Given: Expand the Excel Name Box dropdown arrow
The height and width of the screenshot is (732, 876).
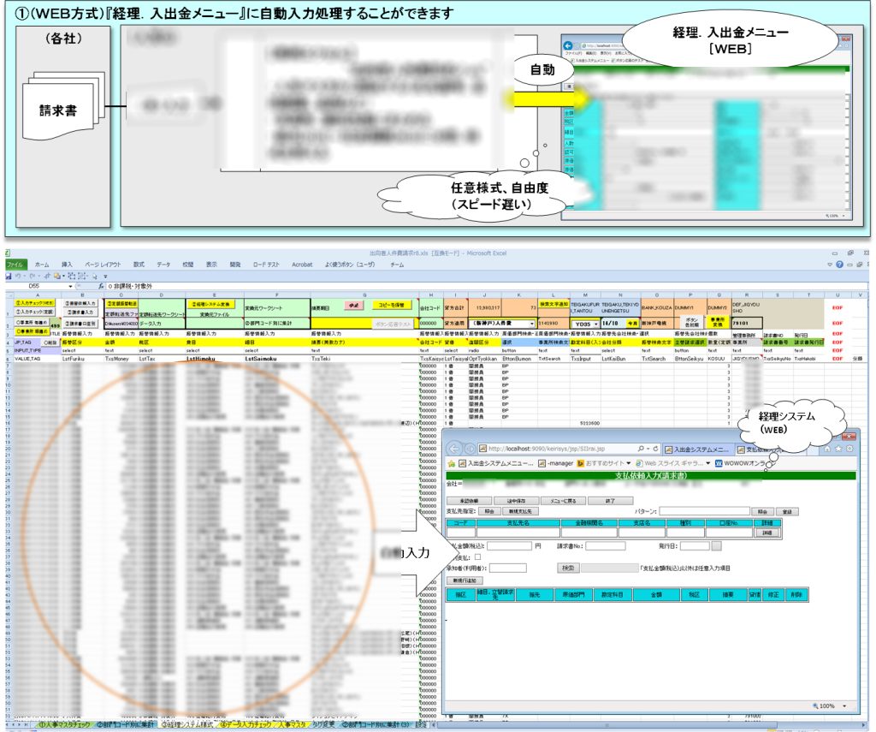Looking at the screenshot, I should click(71, 285).
